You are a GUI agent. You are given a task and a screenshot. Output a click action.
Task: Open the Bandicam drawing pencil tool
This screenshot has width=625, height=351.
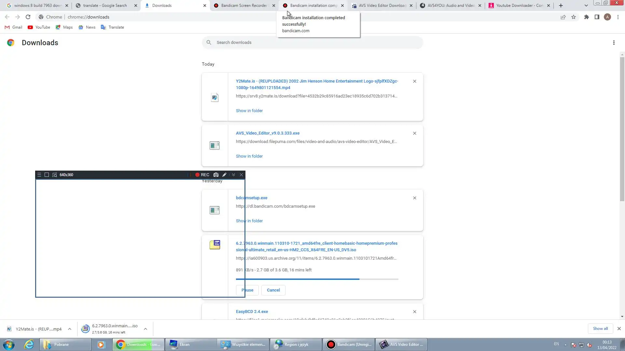click(224, 175)
